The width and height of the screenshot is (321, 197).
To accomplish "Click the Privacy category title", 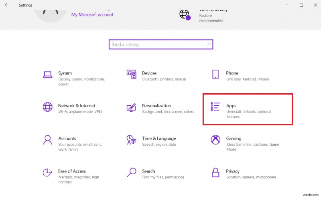I will [233, 171].
